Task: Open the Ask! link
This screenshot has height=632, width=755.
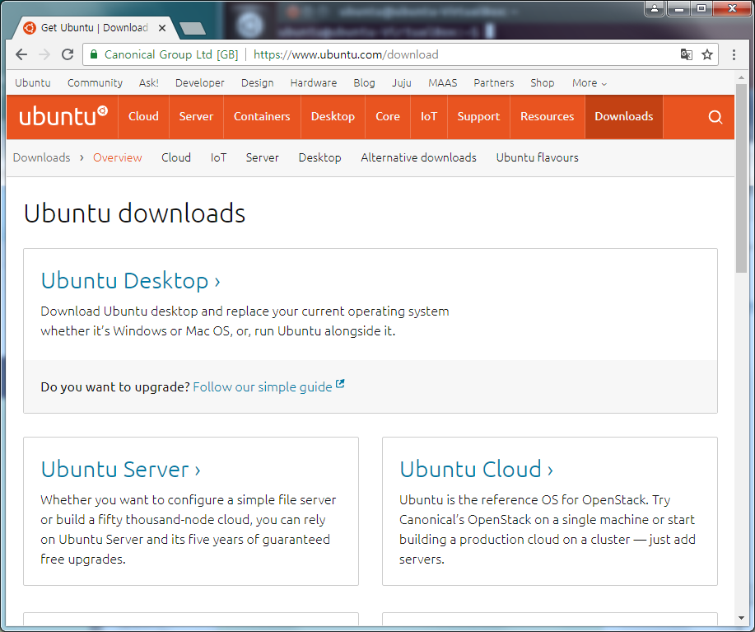Action: tap(149, 83)
